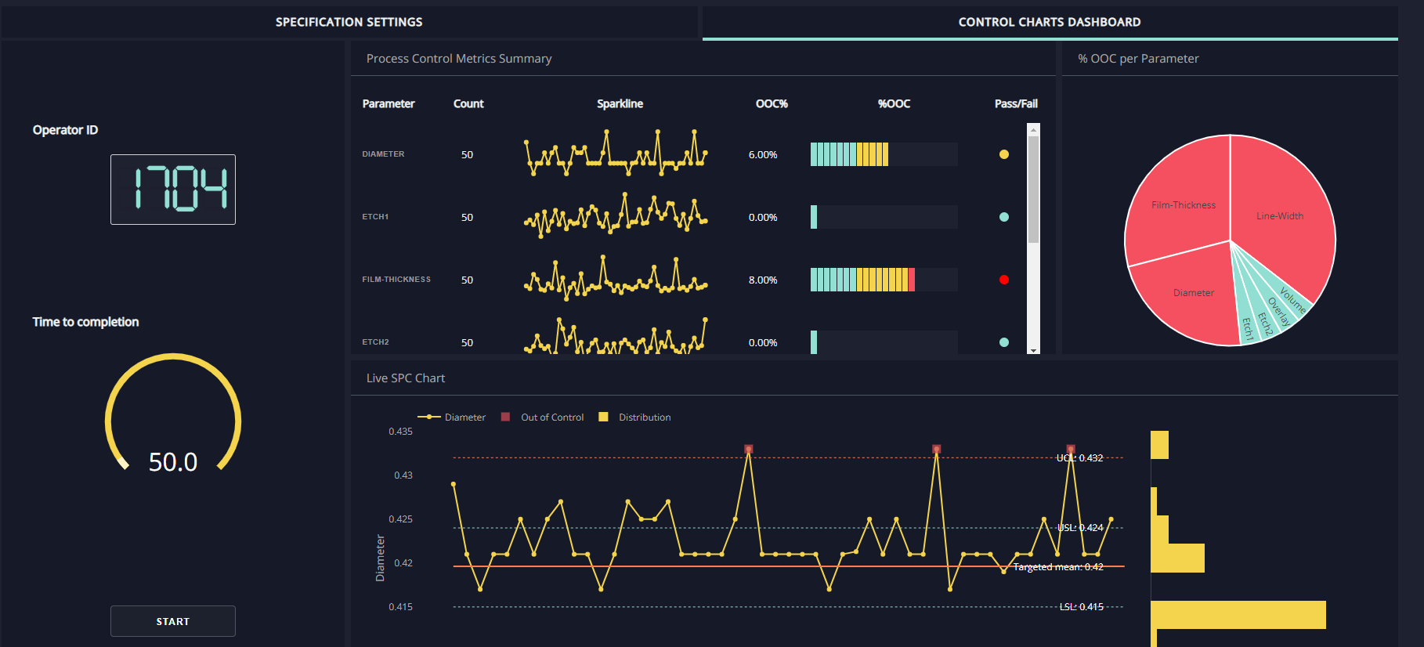Click the 50.0 completion value
This screenshot has width=1424, height=647.
[173, 462]
